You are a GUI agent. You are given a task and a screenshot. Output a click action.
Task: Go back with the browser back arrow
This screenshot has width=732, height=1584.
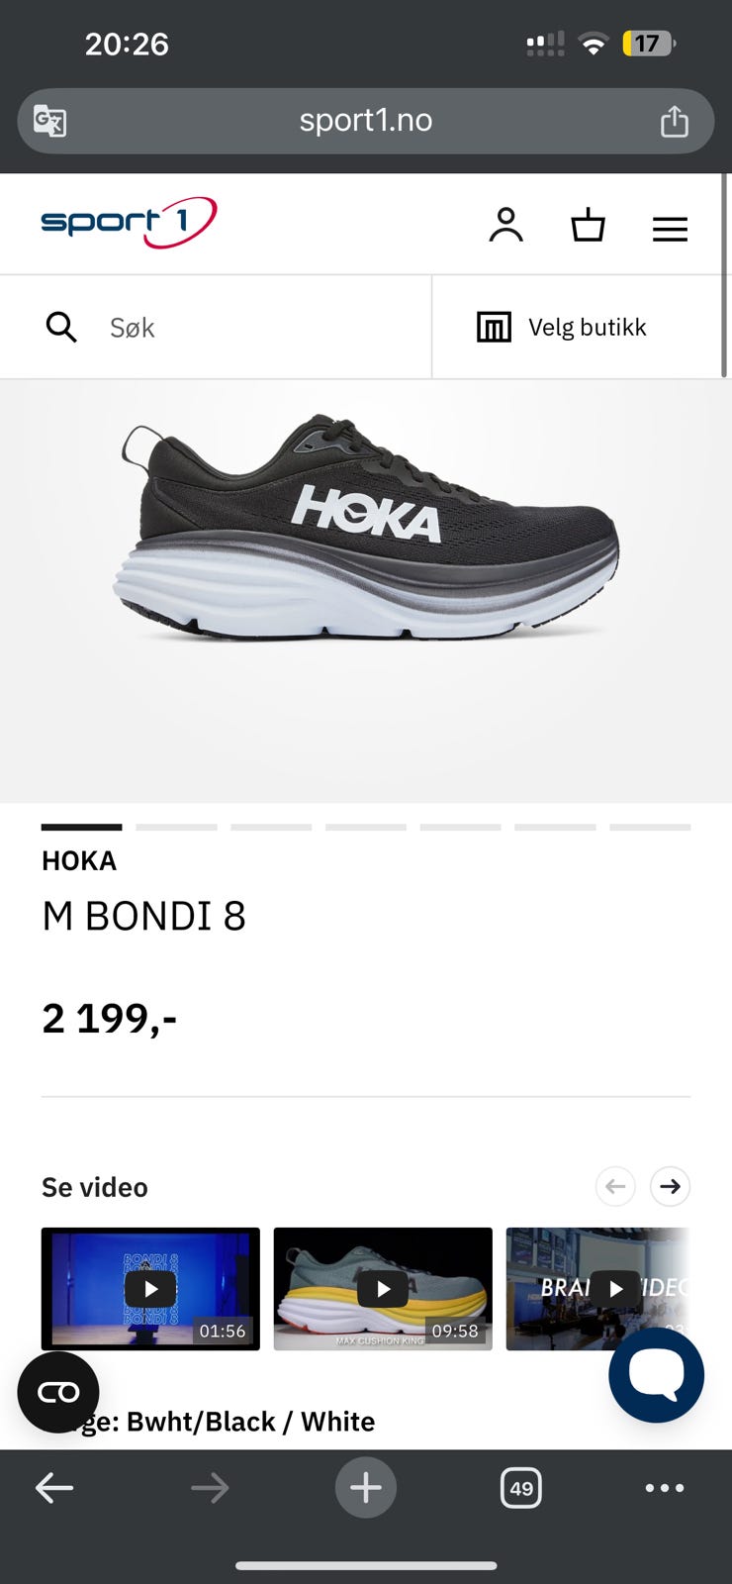[x=54, y=1487]
